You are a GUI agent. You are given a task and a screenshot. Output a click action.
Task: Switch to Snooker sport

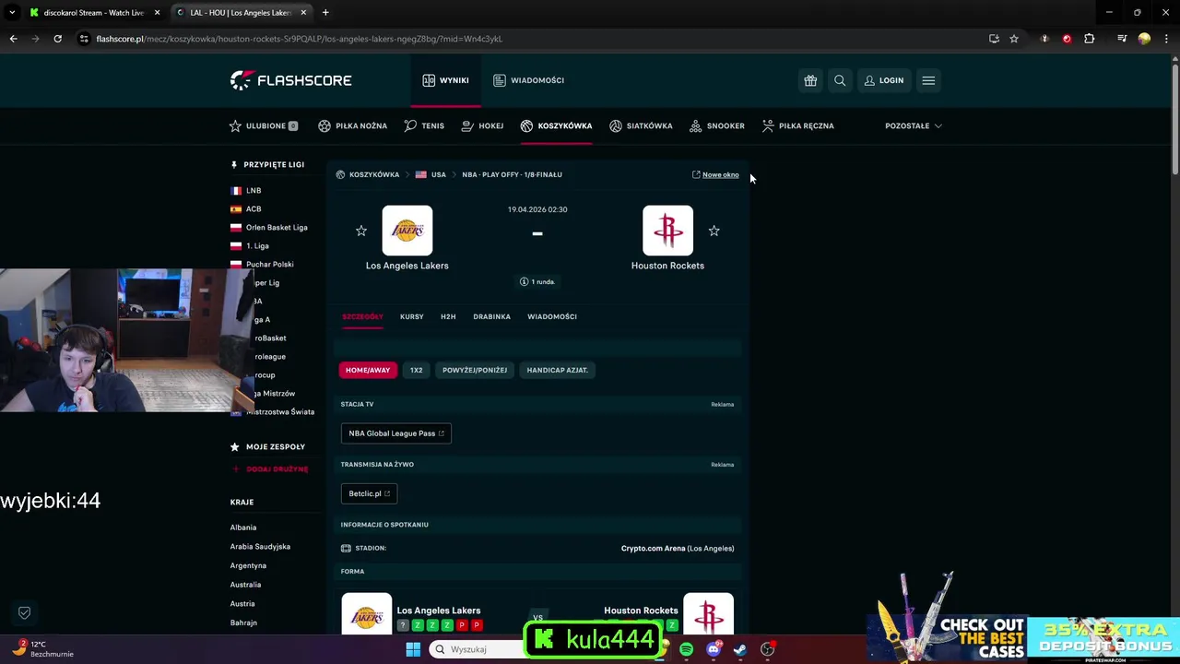click(x=717, y=125)
